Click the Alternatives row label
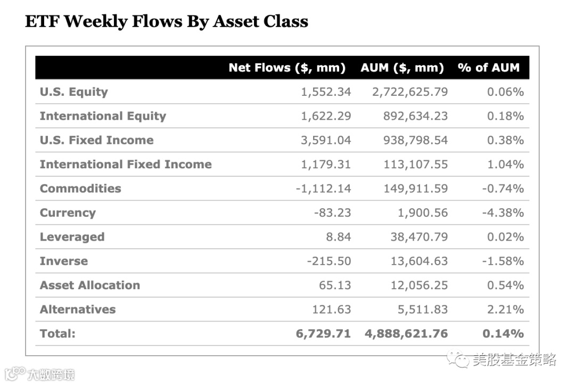 pos(77,309)
